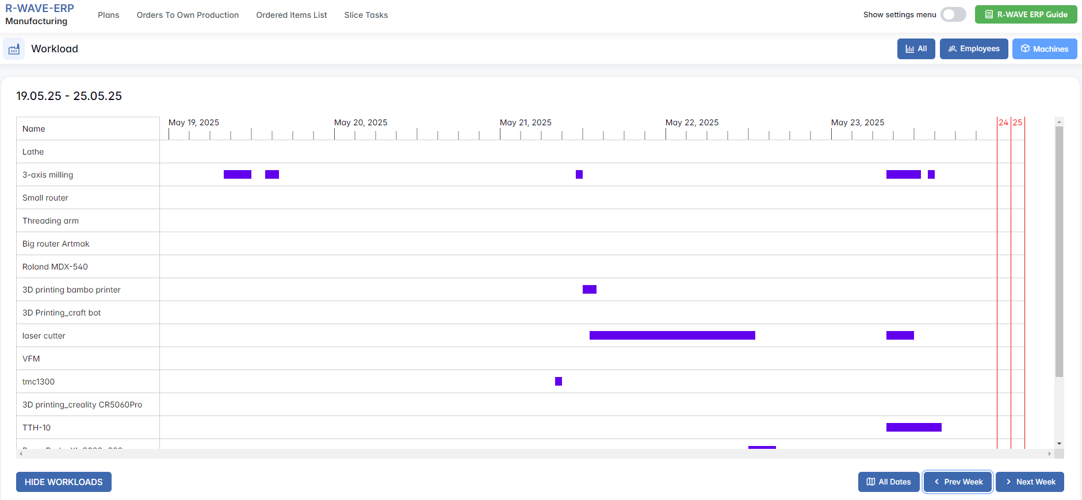Filter workload by Machines

[1044, 49]
